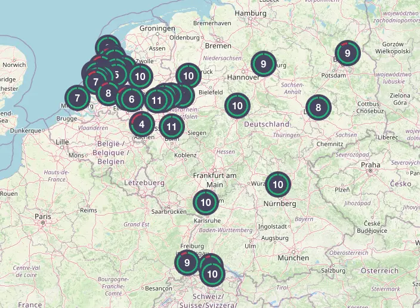
Task: Select the 7 cluster marker over Middelburg
Action: 77,97
